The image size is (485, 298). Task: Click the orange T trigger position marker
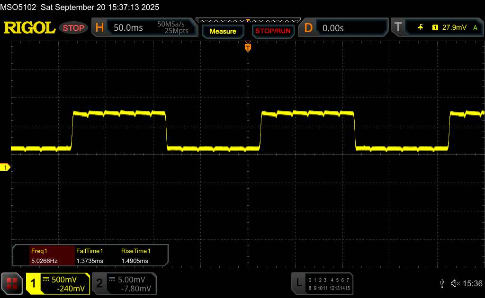tap(247, 47)
